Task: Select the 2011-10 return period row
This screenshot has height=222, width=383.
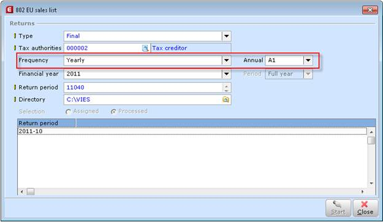Action: [192, 131]
